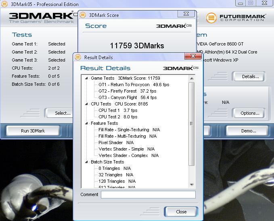Close the 3DMark Score window
The image size is (274, 221).
coord(186,14)
